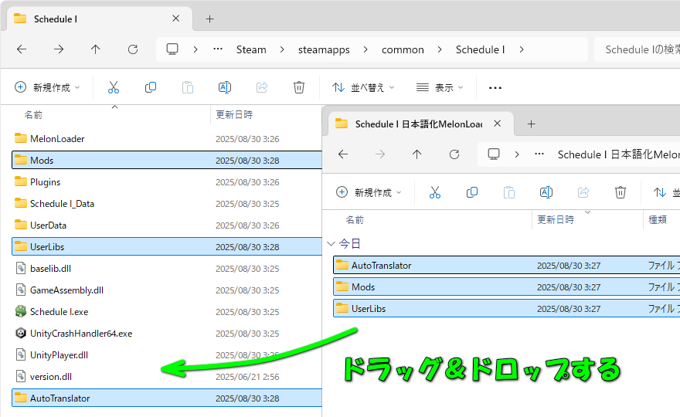Click Delete trash icon in 日本語化MelonLoader toolbar
680x417 pixels.
(x=620, y=192)
